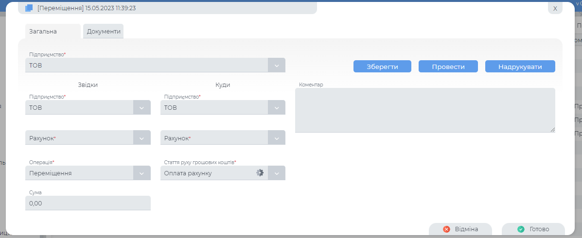Expand the Стаття руху грошових коштів dropdown
The height and width of the screenshot is (238, 582).
pyautogui.click(x=276, y=173)
